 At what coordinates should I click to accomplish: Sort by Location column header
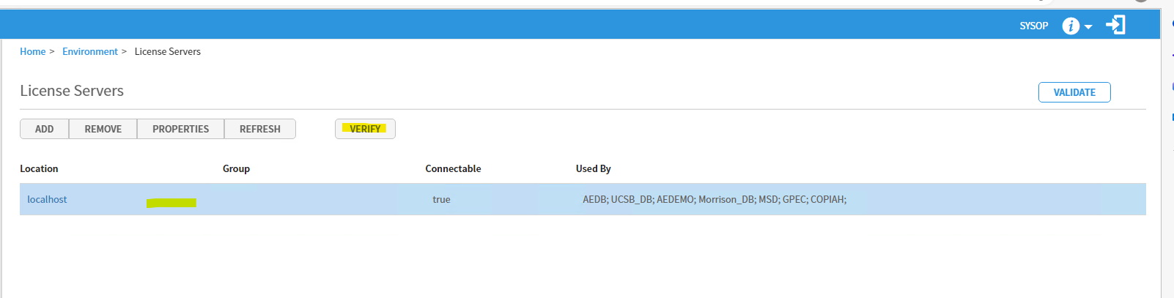(x=39, y=168)
